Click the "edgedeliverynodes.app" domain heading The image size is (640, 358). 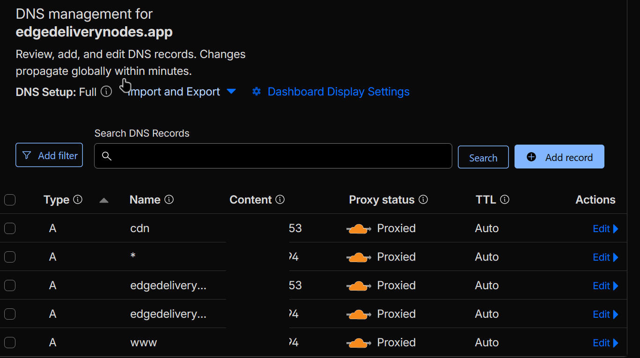(94, 32)
